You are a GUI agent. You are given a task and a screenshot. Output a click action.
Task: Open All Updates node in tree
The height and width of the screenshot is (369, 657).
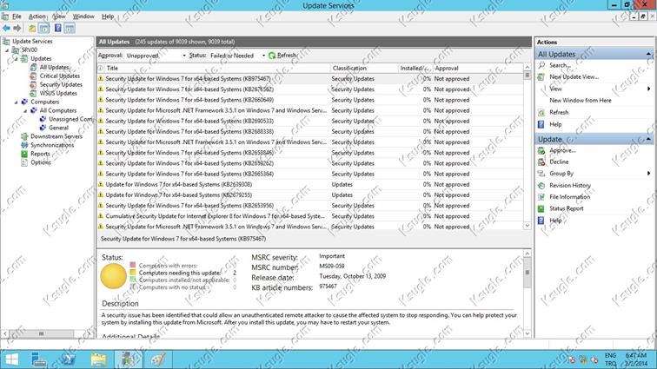[54, 67]
